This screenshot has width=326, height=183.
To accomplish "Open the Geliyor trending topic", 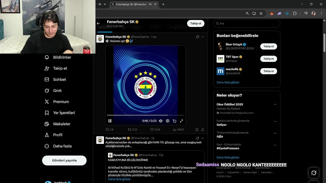I will (x=222, y=125).
